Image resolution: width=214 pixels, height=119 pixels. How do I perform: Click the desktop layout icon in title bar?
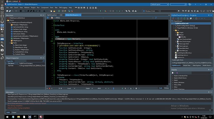pyautogui.click(x=190, y=5)
